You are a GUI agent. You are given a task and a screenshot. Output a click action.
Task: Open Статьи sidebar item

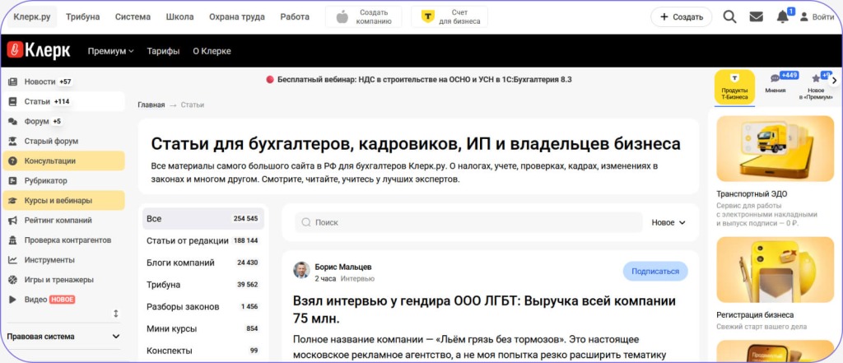63,101
